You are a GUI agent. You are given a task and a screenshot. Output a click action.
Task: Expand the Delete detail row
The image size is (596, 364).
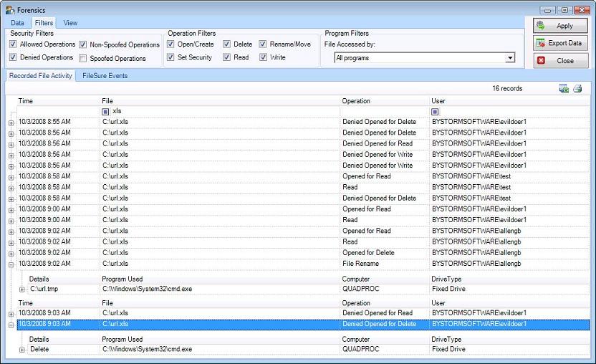pyautogui.click(x=22, y=350)
